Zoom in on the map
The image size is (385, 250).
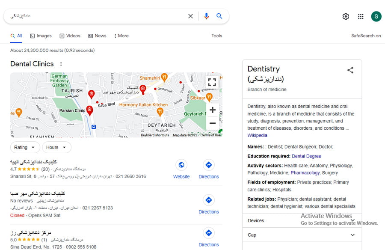pyautogui.click(x=212, y=110)
